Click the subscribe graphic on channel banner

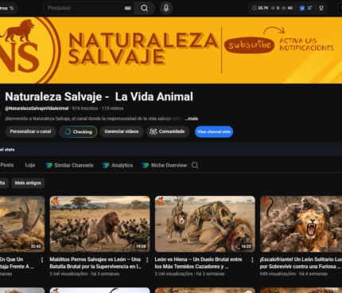point(249,45)
